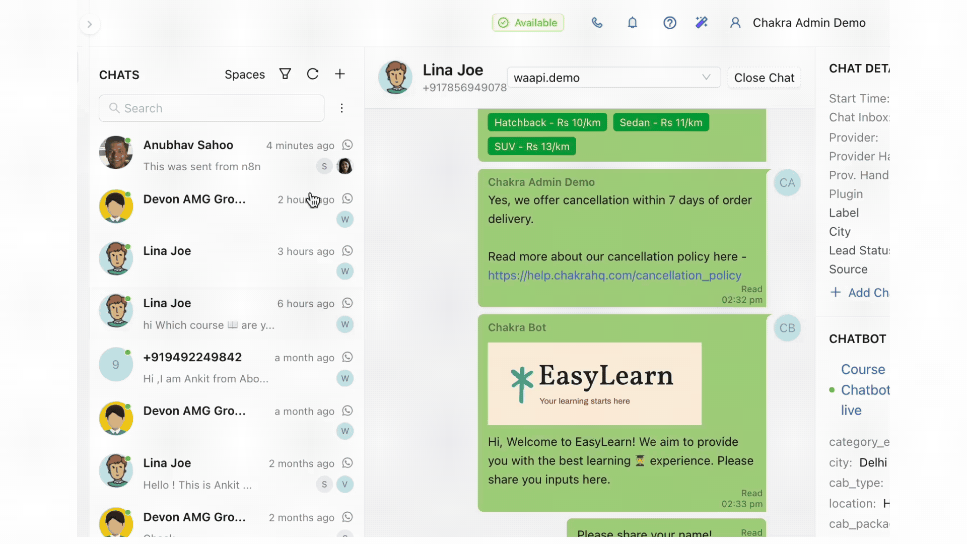Screen dimensions: 967x544
Task: Click WhatsApp icon on Anubhav Sahoo chat
Action: tap(348, 145)
